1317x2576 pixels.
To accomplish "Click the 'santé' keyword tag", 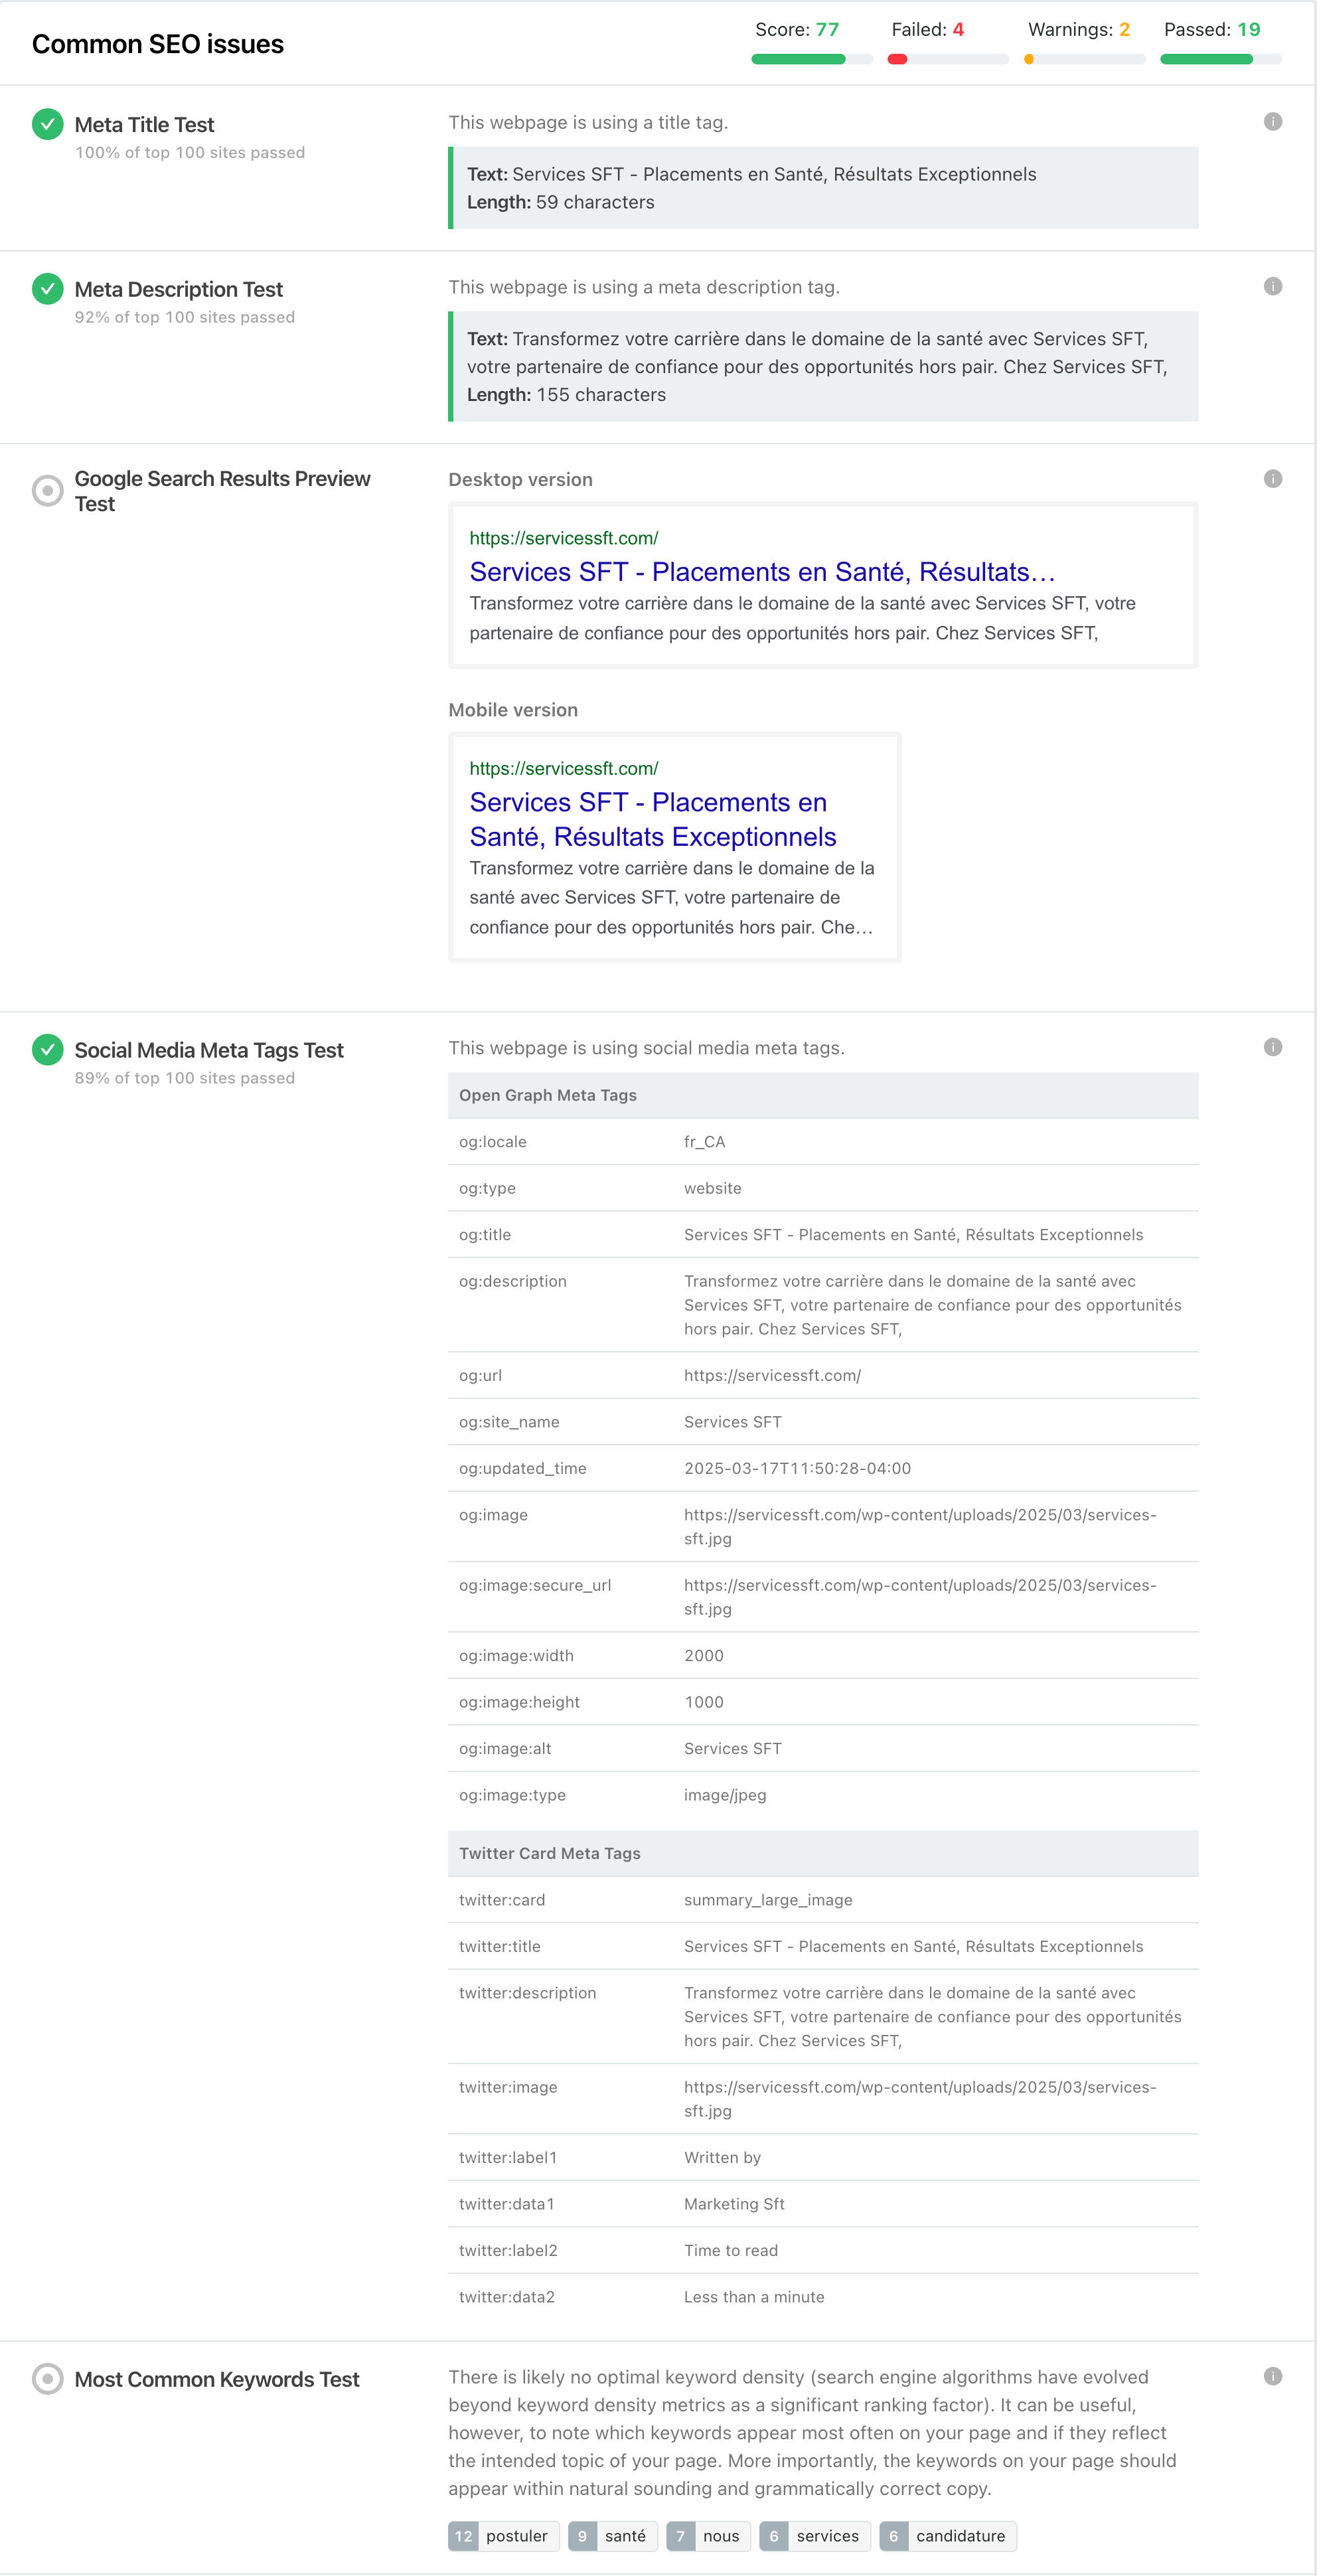I will click(x=613, y=2536).
